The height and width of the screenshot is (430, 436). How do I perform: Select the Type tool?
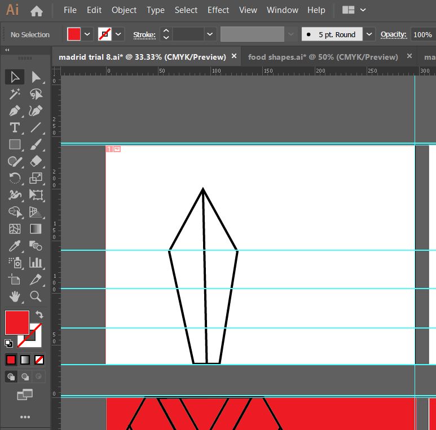pos(15,128)
